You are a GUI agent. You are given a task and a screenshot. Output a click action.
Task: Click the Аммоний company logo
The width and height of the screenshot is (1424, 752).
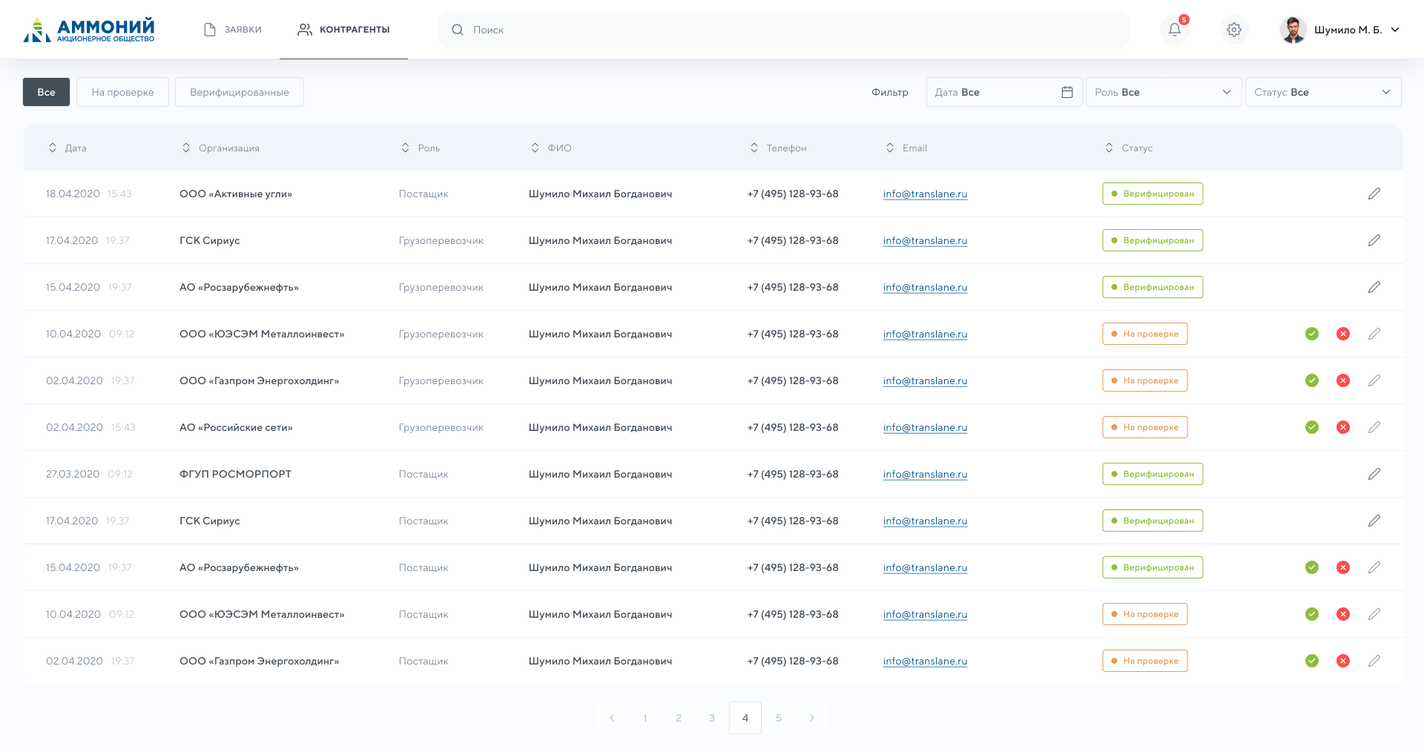89,30
